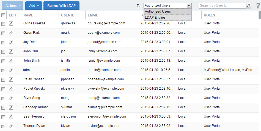The width and height of the screenshot is (261, 131).
Task: Click email ppaneer@example.com
Action: point(106,79)
